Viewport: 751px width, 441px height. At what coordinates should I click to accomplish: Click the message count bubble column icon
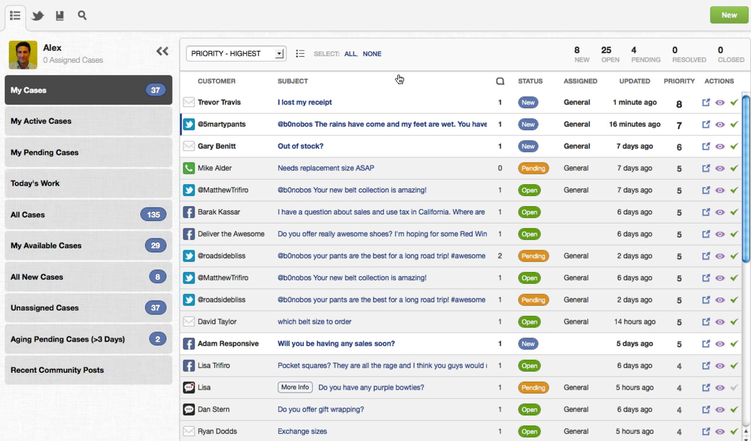coord(500,81)
